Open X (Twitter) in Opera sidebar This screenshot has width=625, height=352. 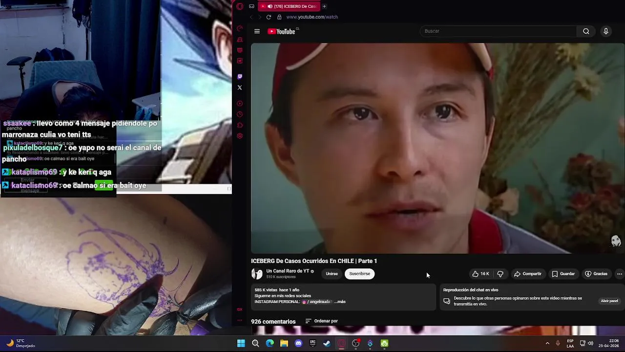[x=240, y=88]
